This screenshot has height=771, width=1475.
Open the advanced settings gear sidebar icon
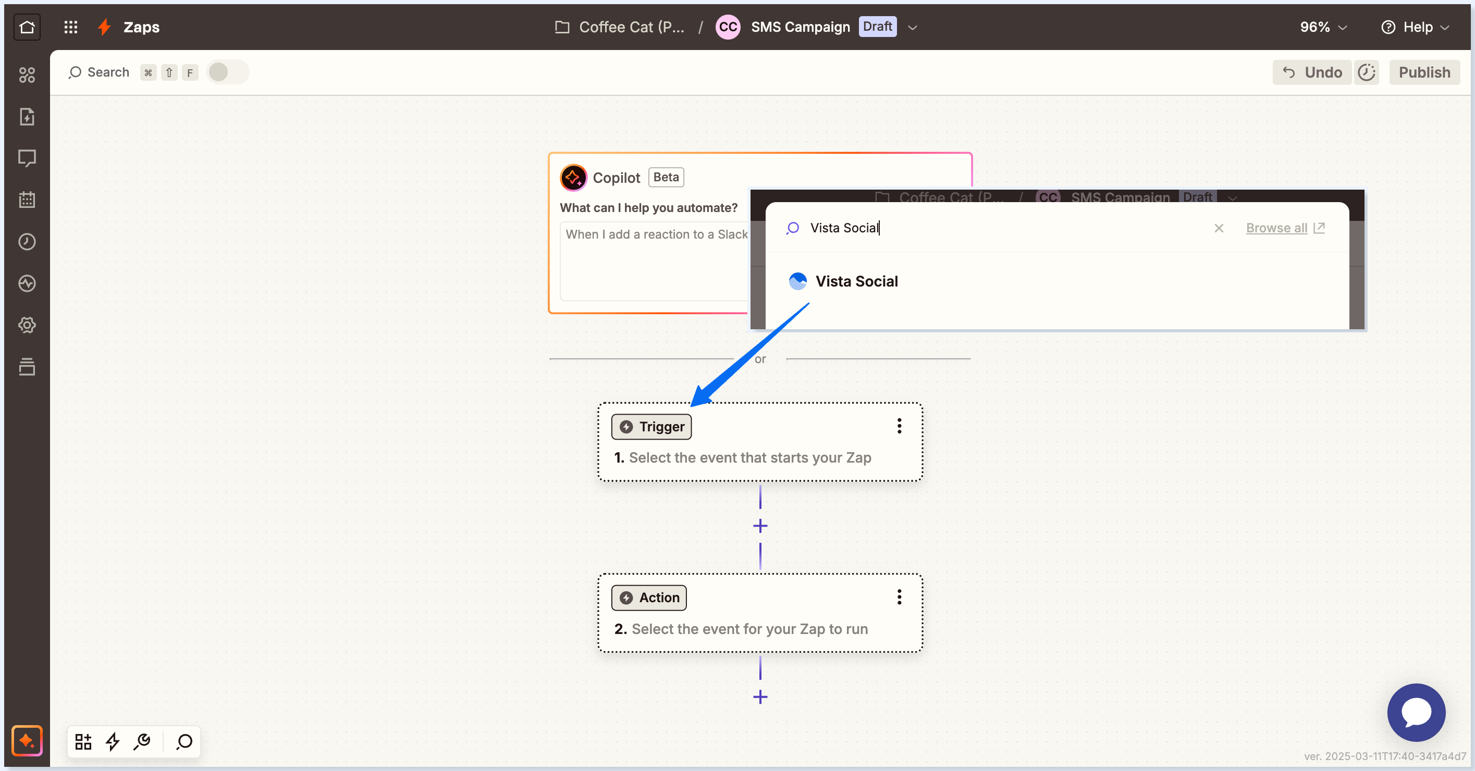[x=27, y=325]
